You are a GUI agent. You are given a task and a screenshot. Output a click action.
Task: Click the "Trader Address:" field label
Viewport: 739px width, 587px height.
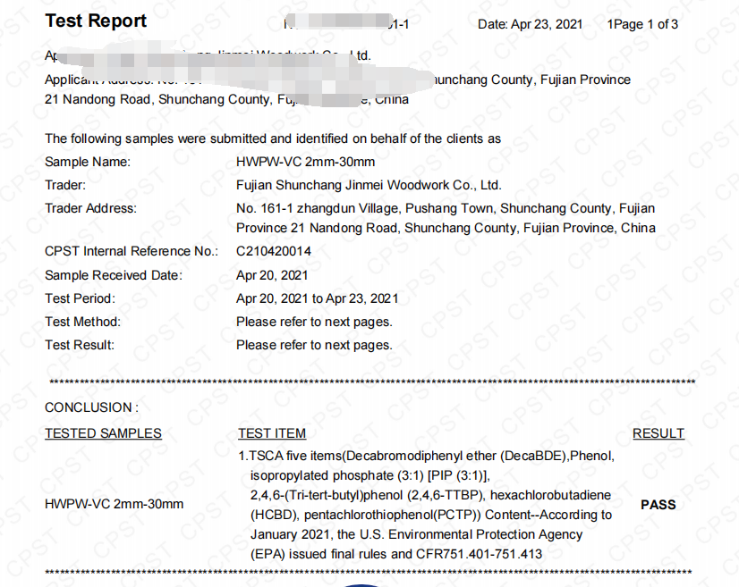pos(90,208)
